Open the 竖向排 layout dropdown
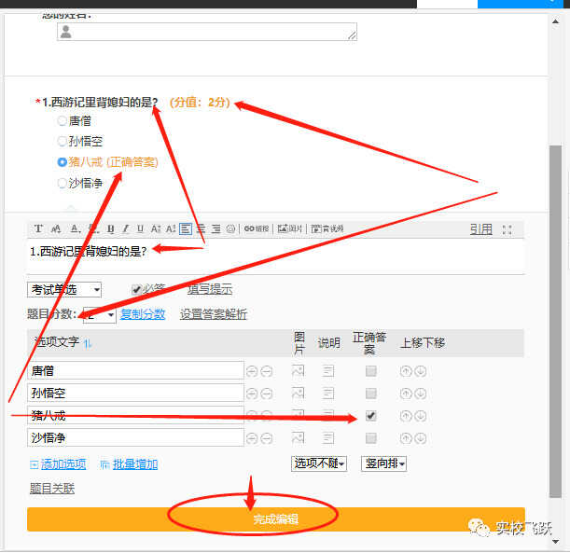 383,463
